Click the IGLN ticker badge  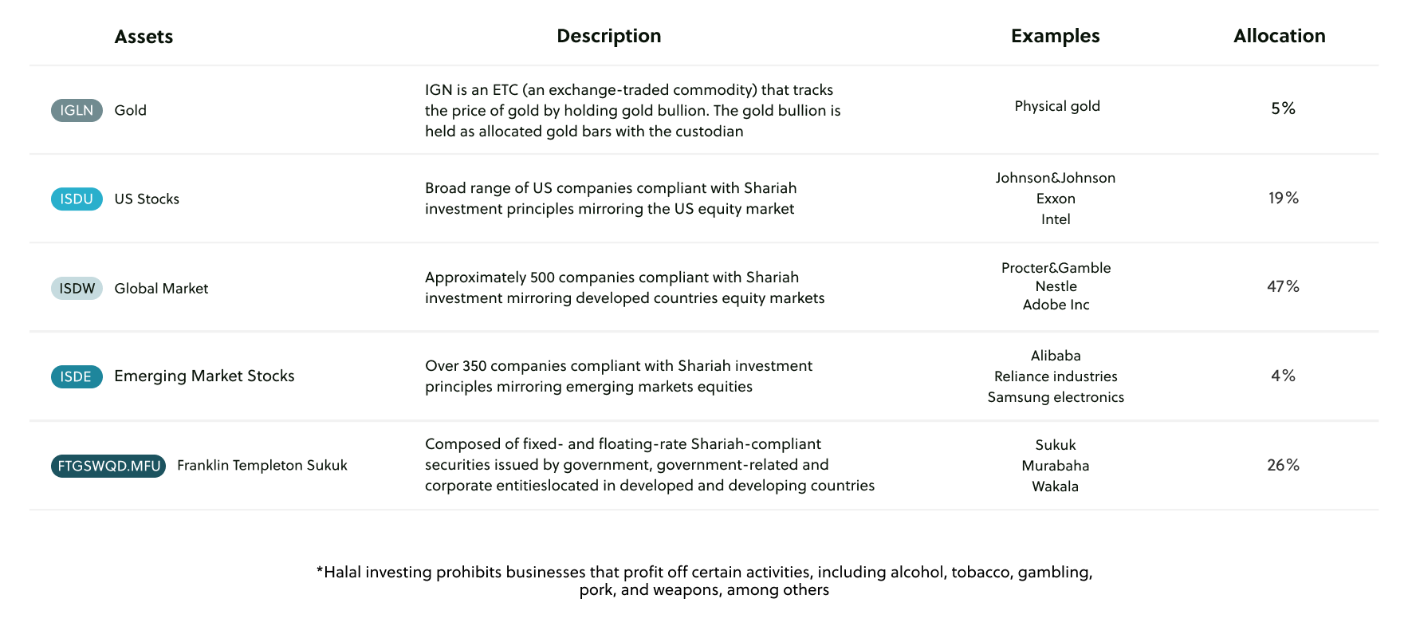[77, 110]
